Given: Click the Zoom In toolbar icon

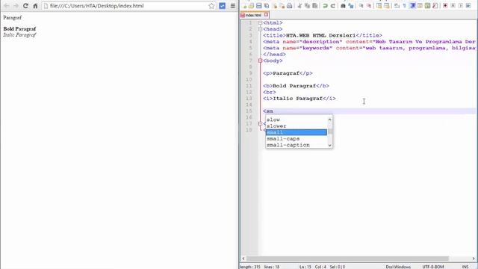Looking at the screenshot, I should 361,6.
